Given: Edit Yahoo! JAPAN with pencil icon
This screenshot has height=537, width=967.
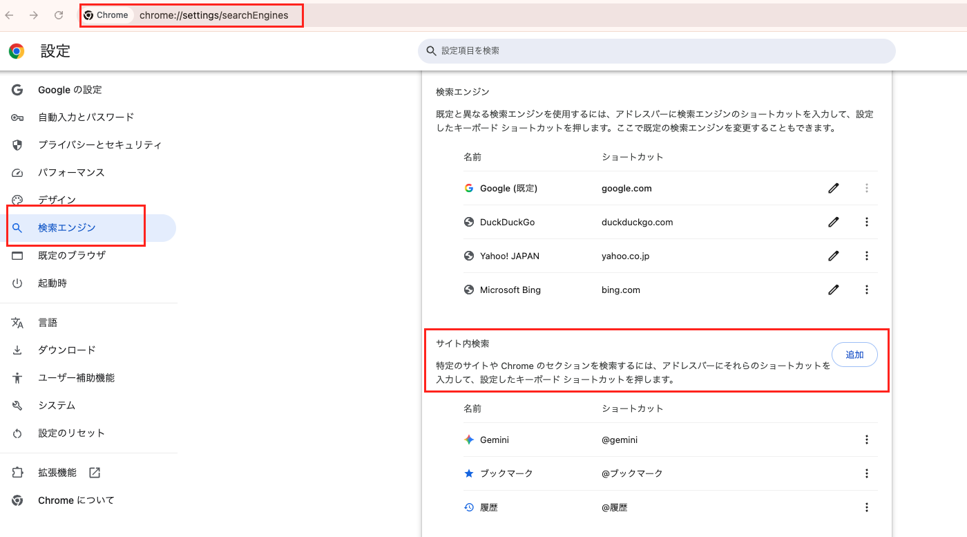Looking at the screenshot, I should coord(834,256).
